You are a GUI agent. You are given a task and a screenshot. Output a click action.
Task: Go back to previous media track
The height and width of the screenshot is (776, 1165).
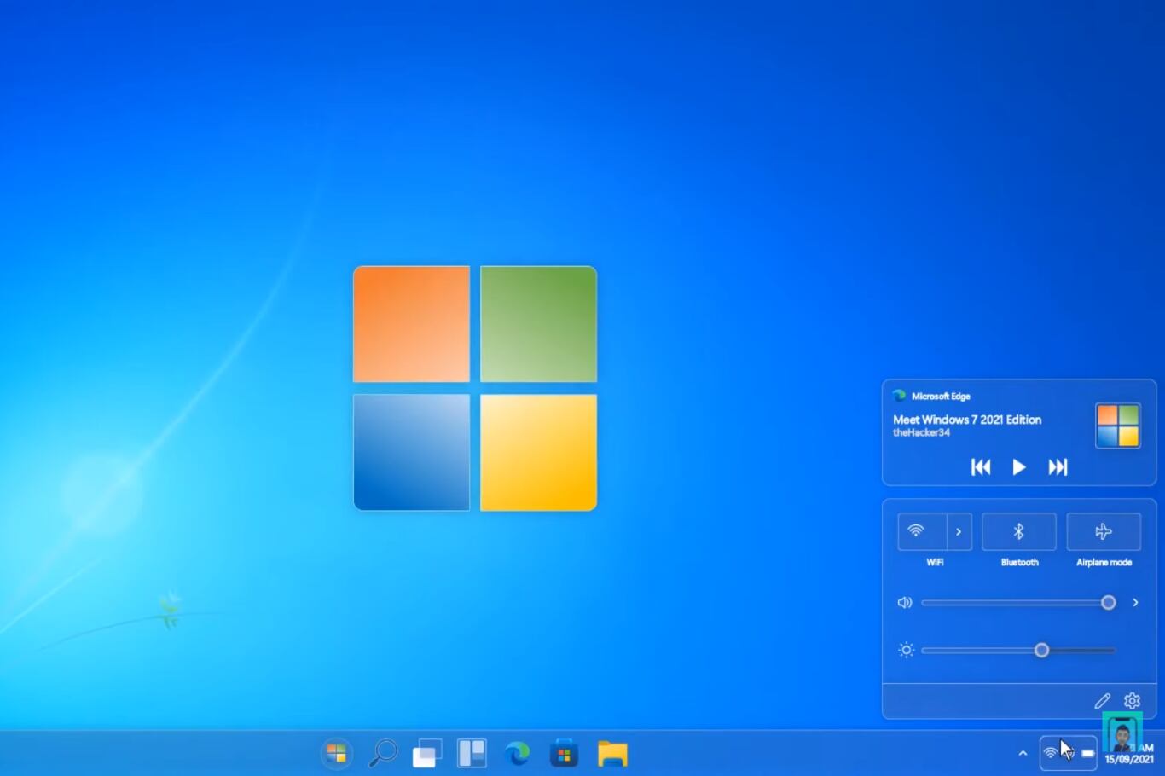(x=981, y=467)
